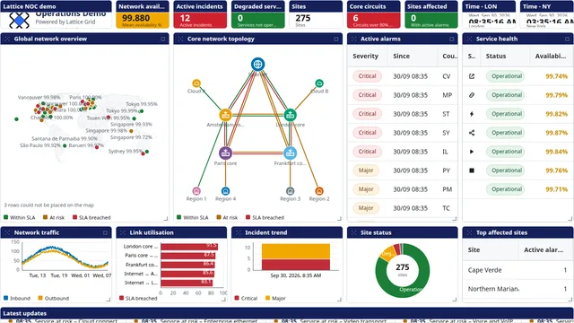Toggle SLA breached legend on the map

[91, 217]
